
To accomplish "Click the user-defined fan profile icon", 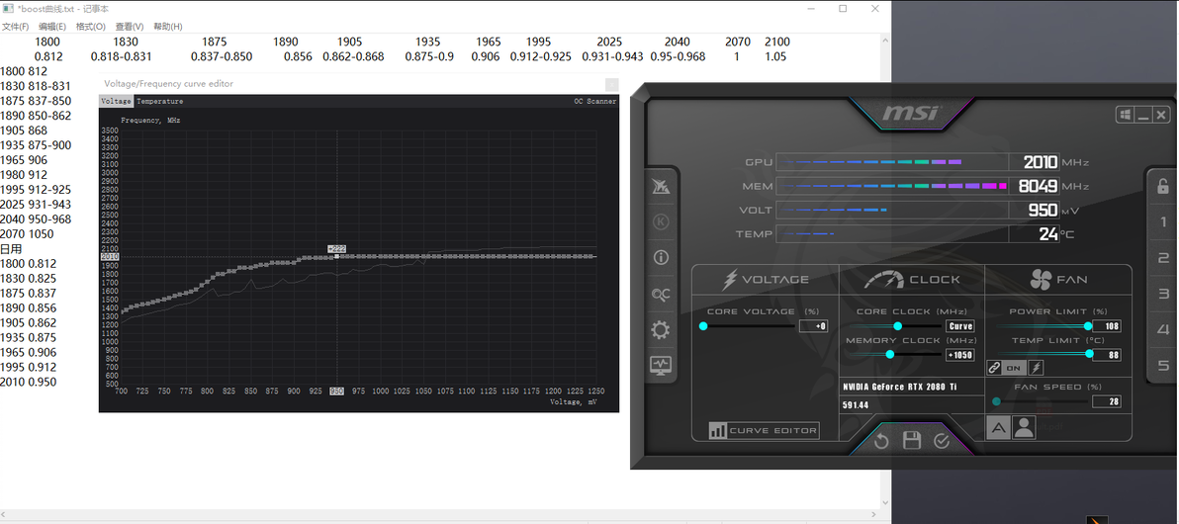I will pyautogui.click(x=1024, y=428).
